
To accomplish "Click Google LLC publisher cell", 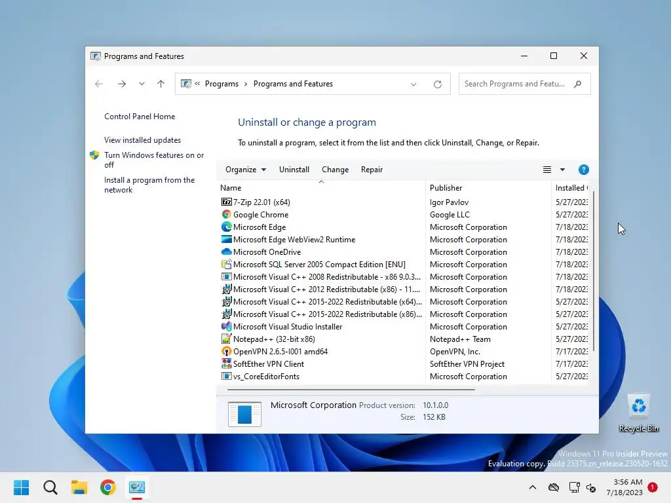I will (x=450, y=214).
